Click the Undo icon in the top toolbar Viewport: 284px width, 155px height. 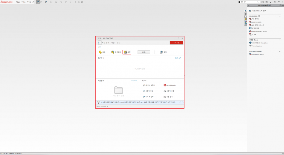click(61, 2)
